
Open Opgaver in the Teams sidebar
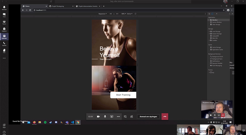(4, 30)
